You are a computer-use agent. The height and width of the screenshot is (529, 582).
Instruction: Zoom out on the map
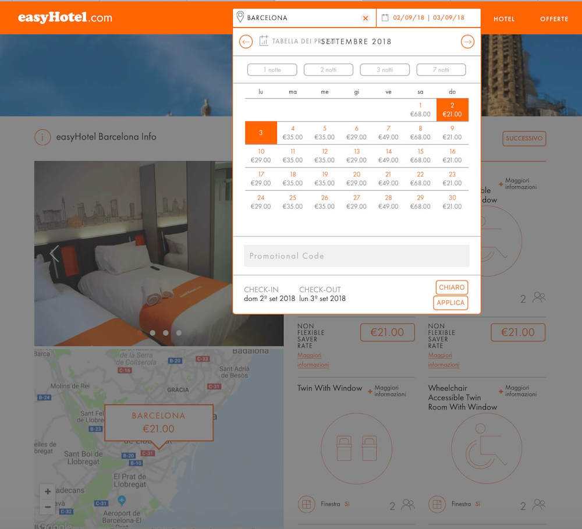[47, 506]
